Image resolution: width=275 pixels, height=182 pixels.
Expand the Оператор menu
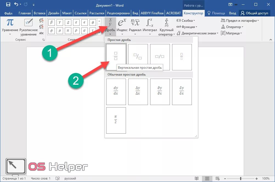click(232, 27)
